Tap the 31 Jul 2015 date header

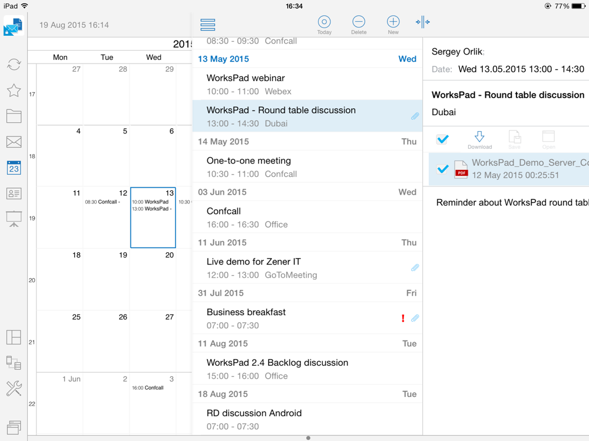pos(307,293)
